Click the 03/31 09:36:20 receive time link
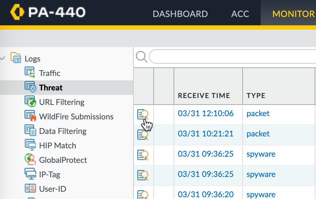Screen dimensions: 316x199 point(205,195)
